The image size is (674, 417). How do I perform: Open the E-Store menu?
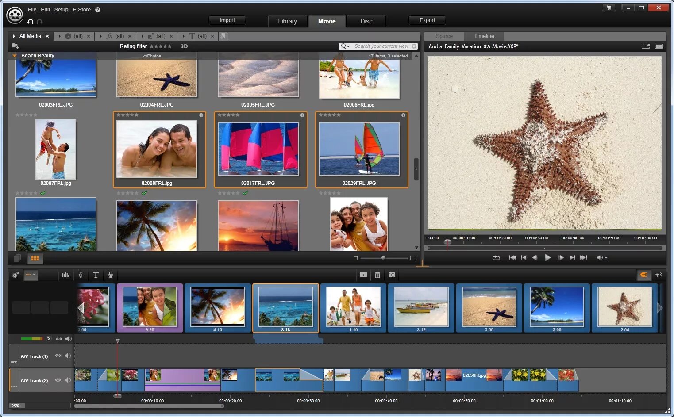pos(82,10)
